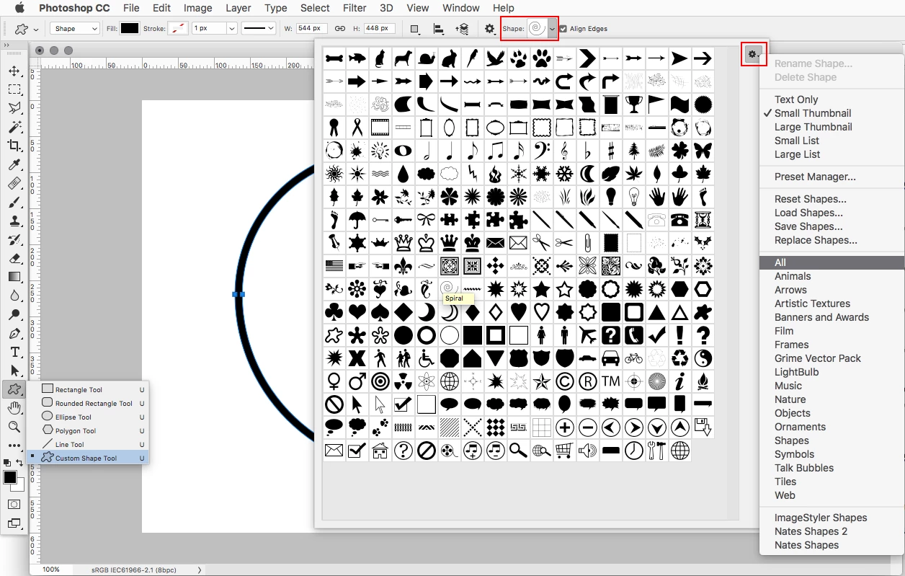Select the Brush tool
905x576 pixels.
click(14, 202)
